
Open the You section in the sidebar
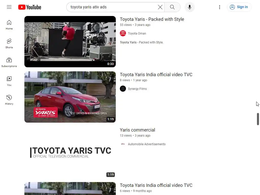pyautogui.click(x=9, y=81)
